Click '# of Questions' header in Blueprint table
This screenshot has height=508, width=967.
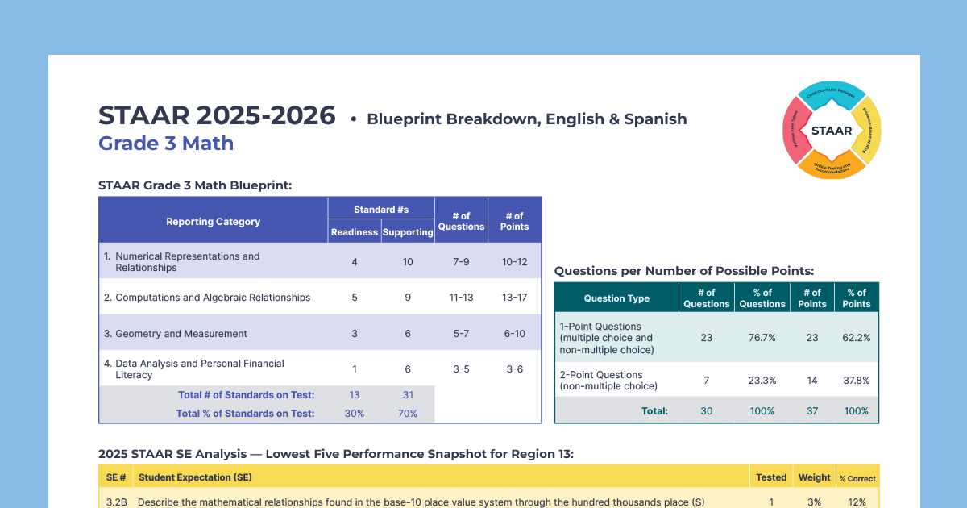(461, 221)
